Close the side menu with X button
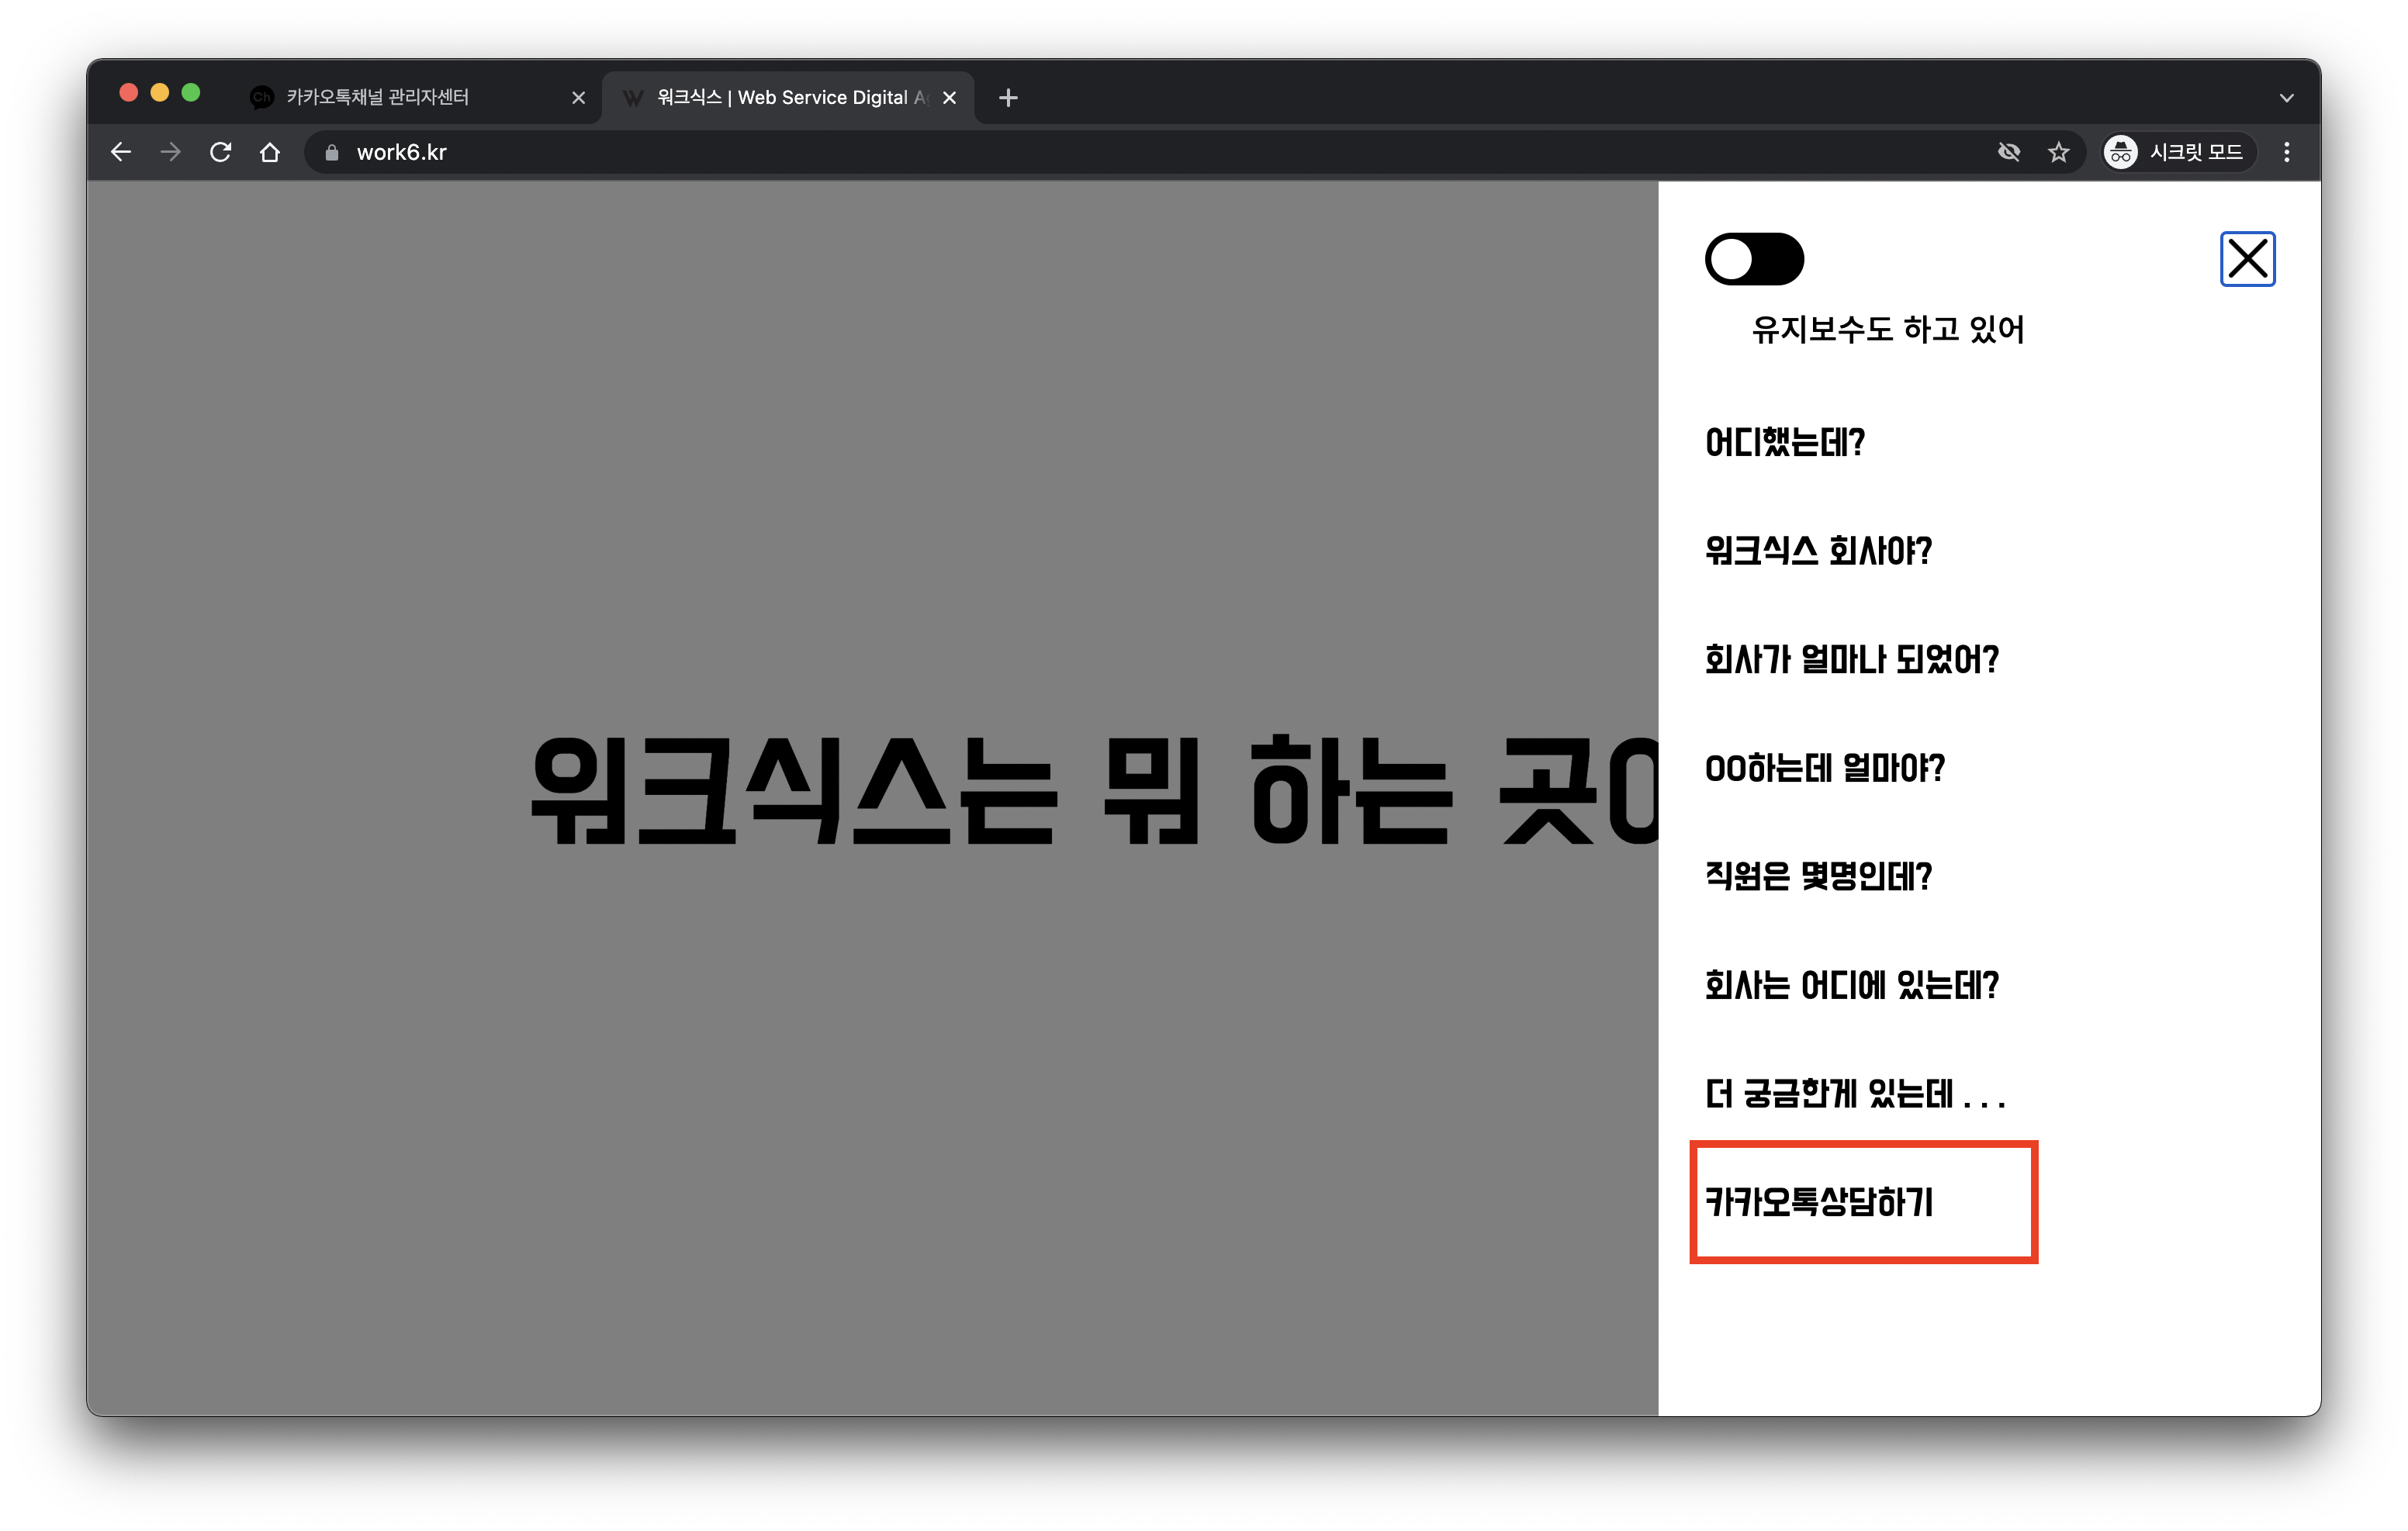Screen dimensions: 2408x1531 tap(2247, 259)
